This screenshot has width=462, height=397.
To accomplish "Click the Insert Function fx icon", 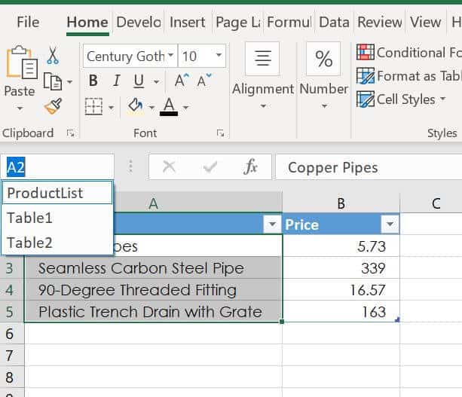I will [251, 167].
